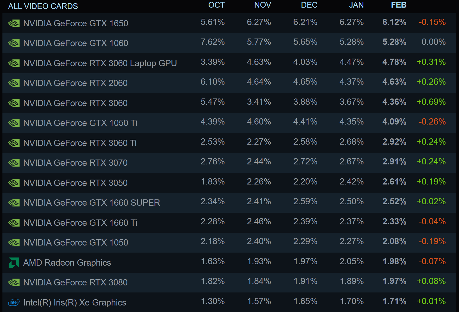Click the NVIDIA icon beside GTX 1660 SUPER
This screenshot has width=459, height=312.
point(14,203)
